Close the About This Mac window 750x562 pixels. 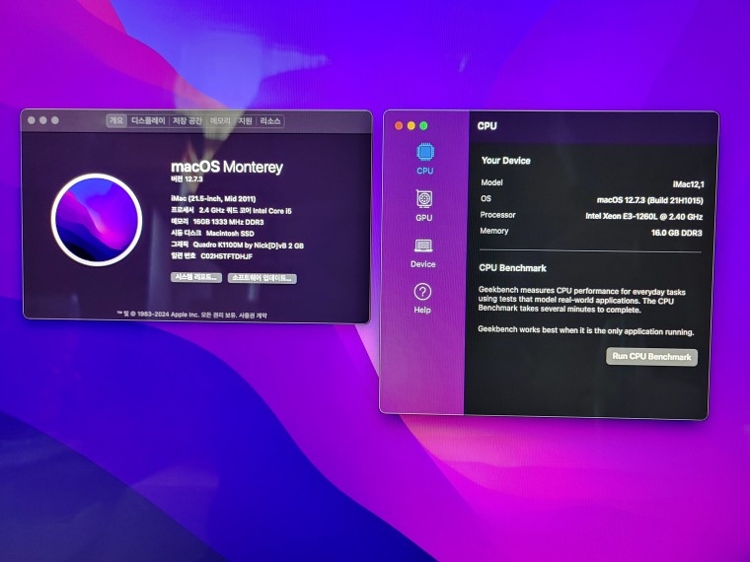coord(32,120)
